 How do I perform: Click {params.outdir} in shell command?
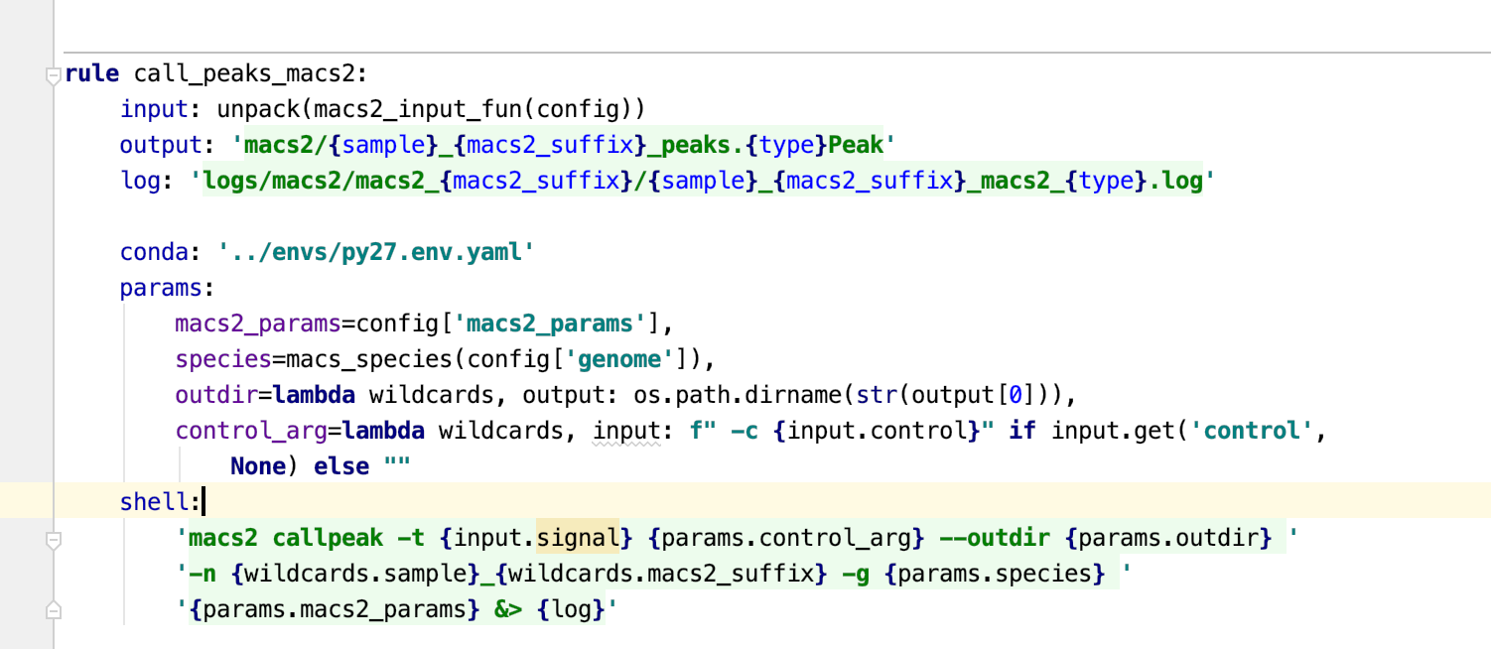point(1168,538)
